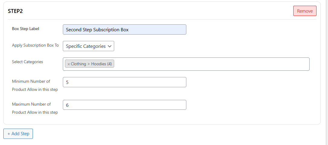Click the plus sign on Add Step
This screenshot has height=145, width=328.
(9, 134)
